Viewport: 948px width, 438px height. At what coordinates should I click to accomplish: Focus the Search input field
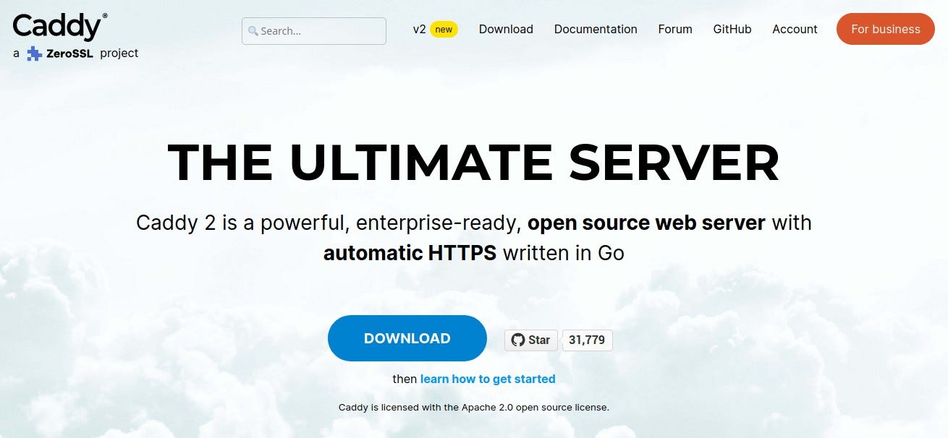click(x=314, y=31)
